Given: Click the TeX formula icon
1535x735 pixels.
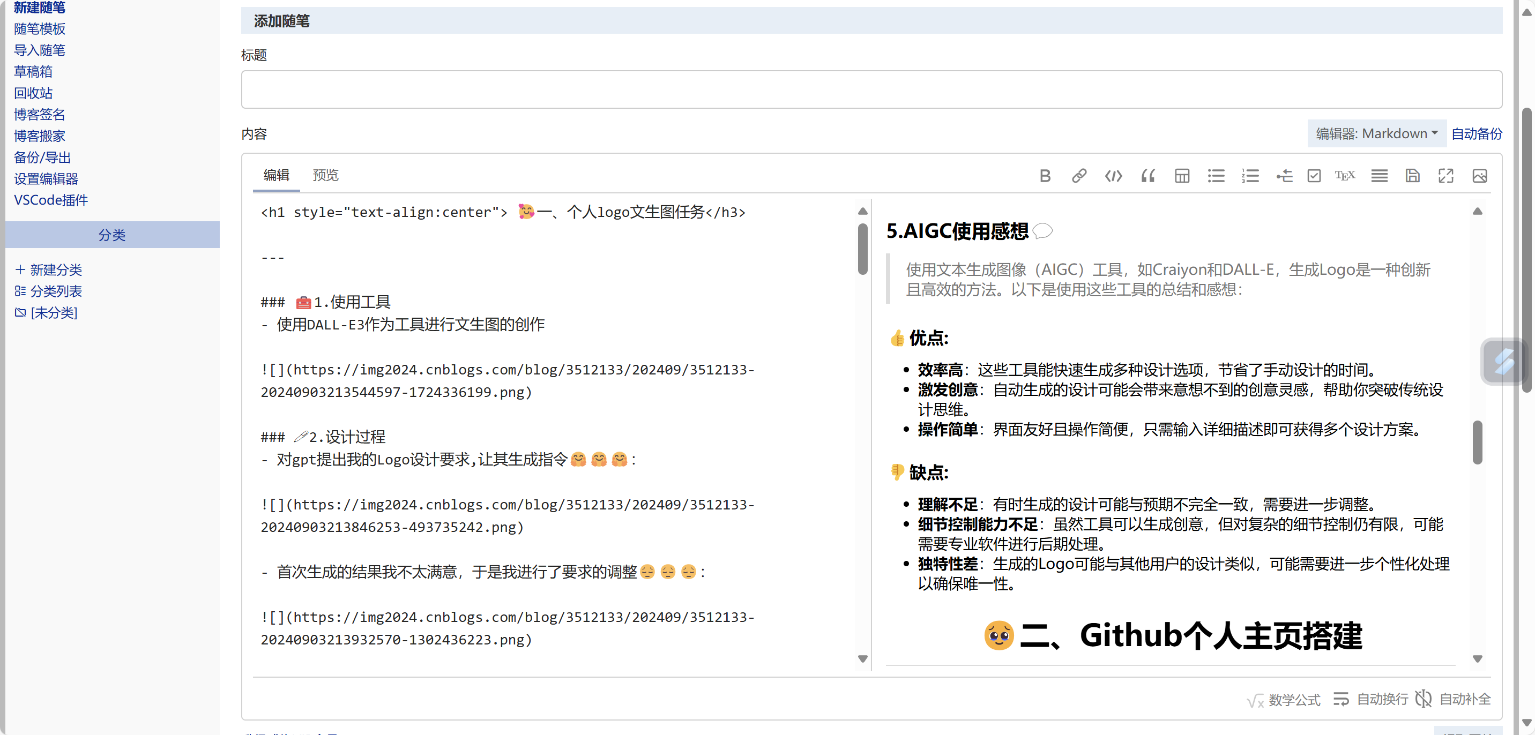Looking at the screenshot, I should pos(1344,176).
